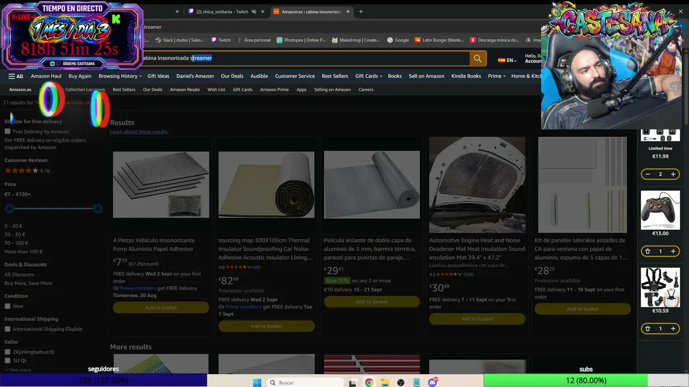The width and height of the screenshot is (689, 387).
Task: Open File Explorer from the taskbar
Action: click(385, 383)
